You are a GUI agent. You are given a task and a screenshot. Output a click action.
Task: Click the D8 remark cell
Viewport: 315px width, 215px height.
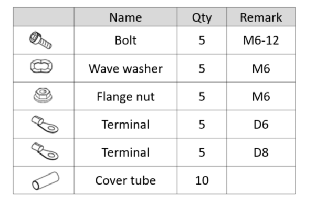260,152
